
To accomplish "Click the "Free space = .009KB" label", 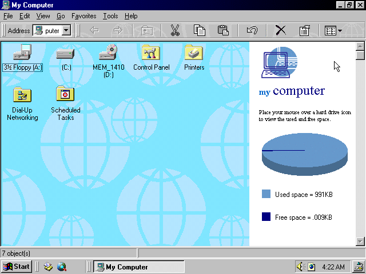I will 304,217.
